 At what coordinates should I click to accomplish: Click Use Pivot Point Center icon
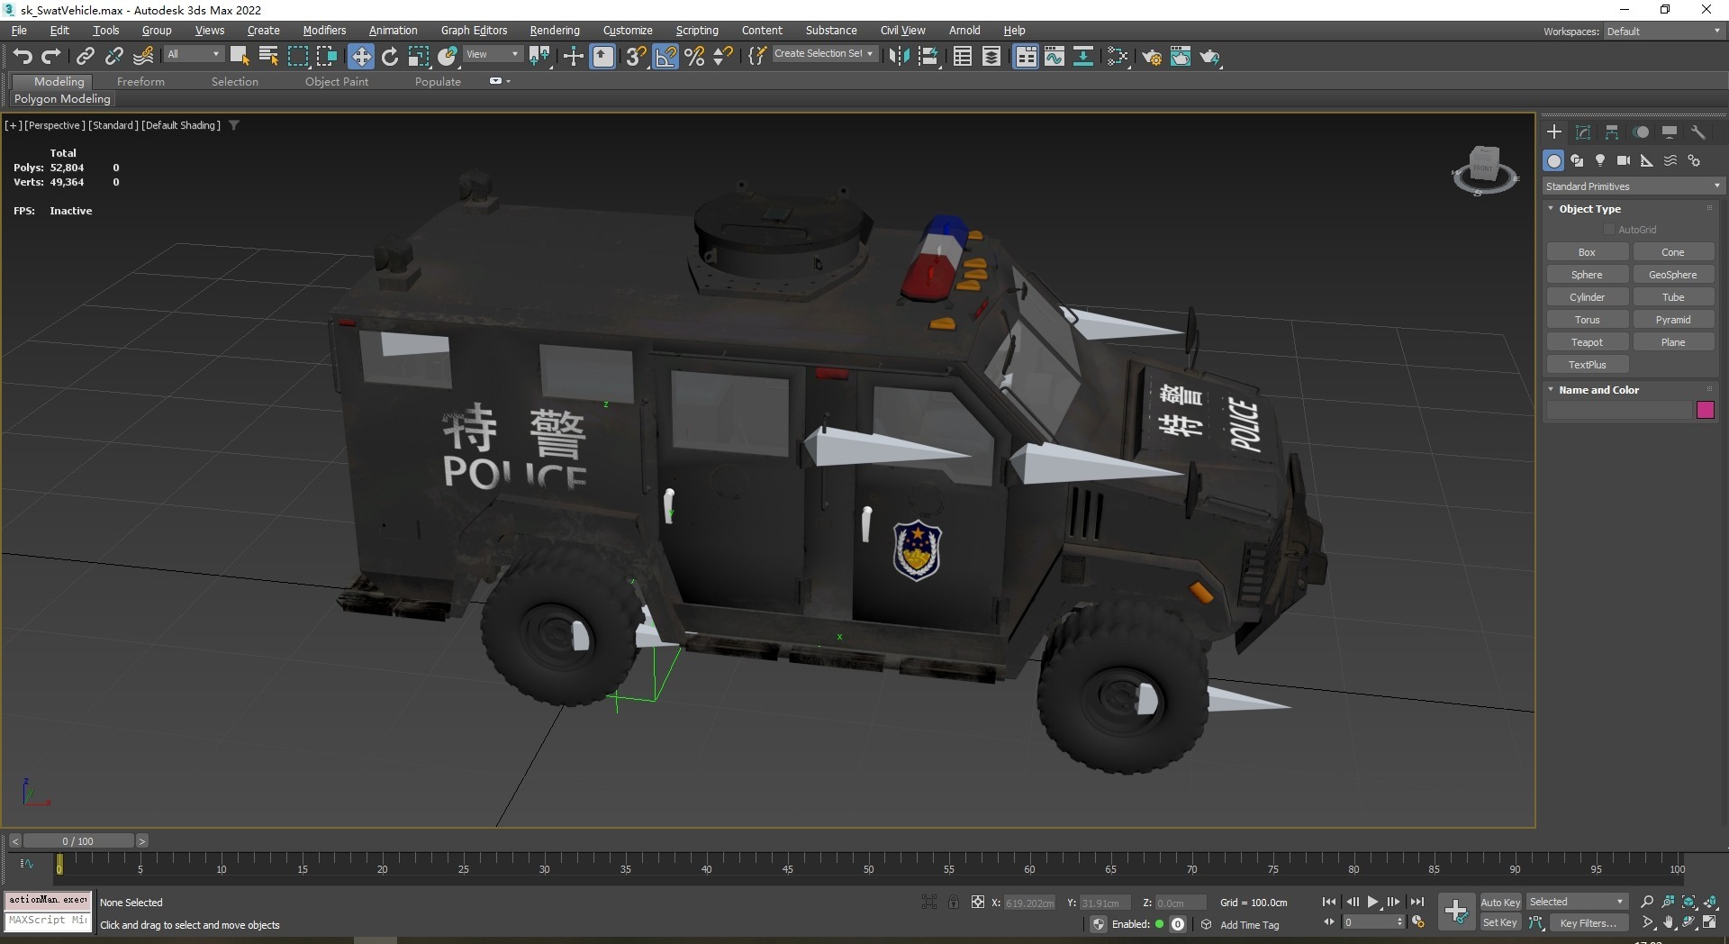[x=540, y=56]
